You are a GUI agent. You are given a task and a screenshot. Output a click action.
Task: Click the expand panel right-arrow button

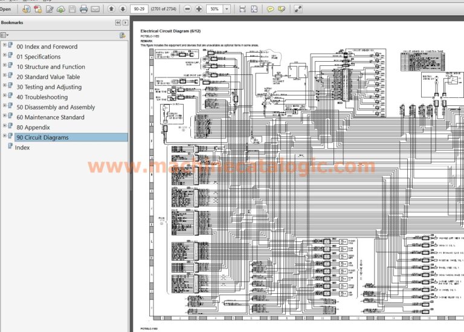tap(126, 22)
